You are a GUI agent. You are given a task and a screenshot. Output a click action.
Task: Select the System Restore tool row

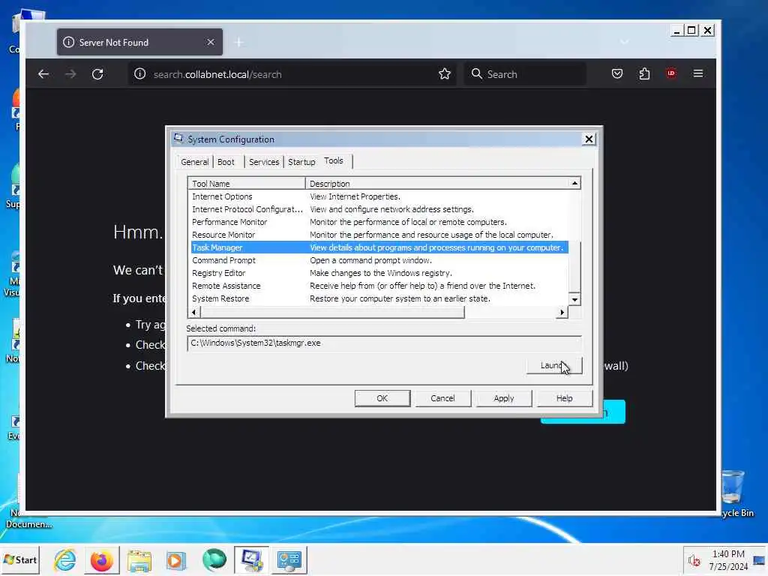[x=379, y=298]
